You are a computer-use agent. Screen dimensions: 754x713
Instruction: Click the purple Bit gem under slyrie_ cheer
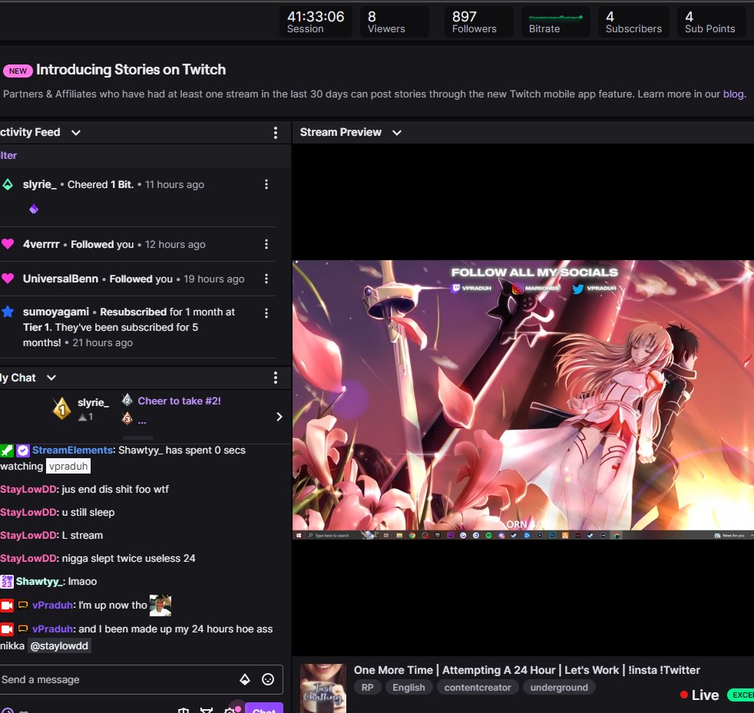click(34, 209)
